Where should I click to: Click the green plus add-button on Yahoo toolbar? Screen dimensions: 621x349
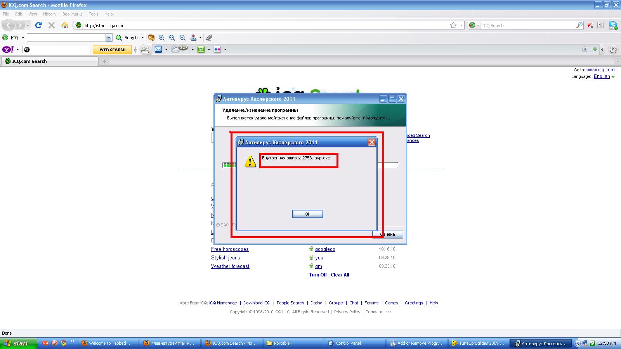click(595, 49)
